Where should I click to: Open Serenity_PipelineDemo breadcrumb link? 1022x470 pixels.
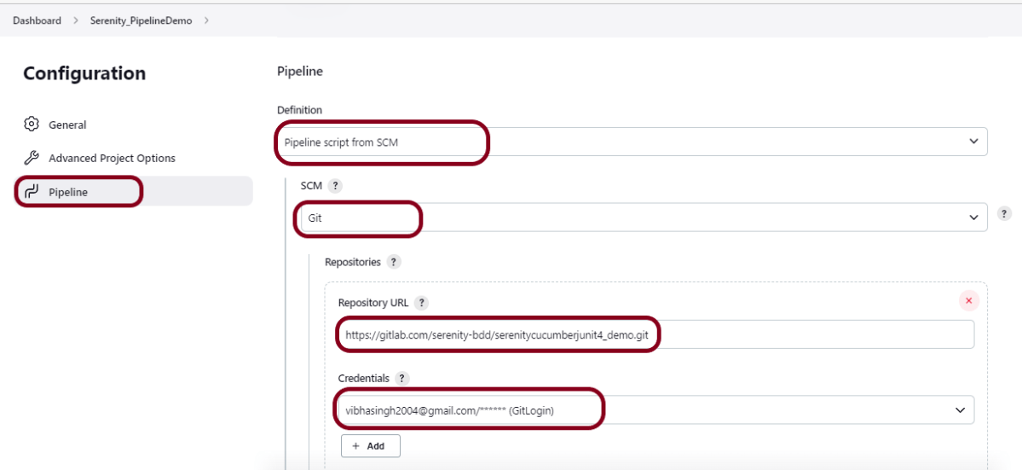[141, 20]
